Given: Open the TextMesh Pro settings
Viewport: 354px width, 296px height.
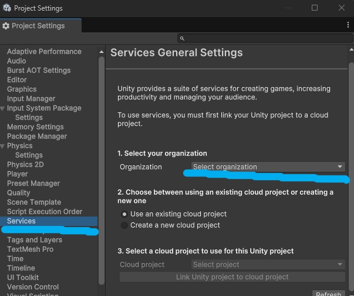Looking at the screenshot, I should 30,250.
